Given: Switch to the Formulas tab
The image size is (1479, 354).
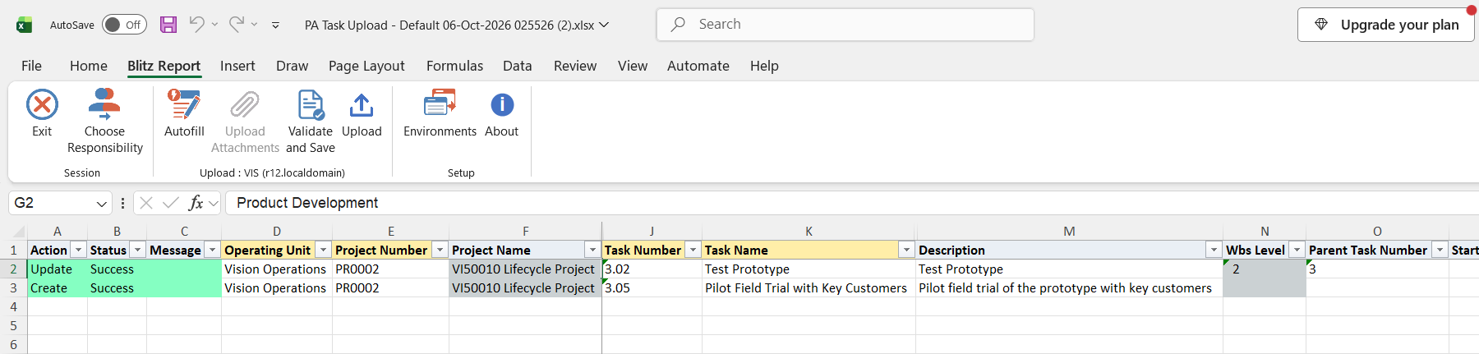Looking at the screenshot, I should coord(454,66).
